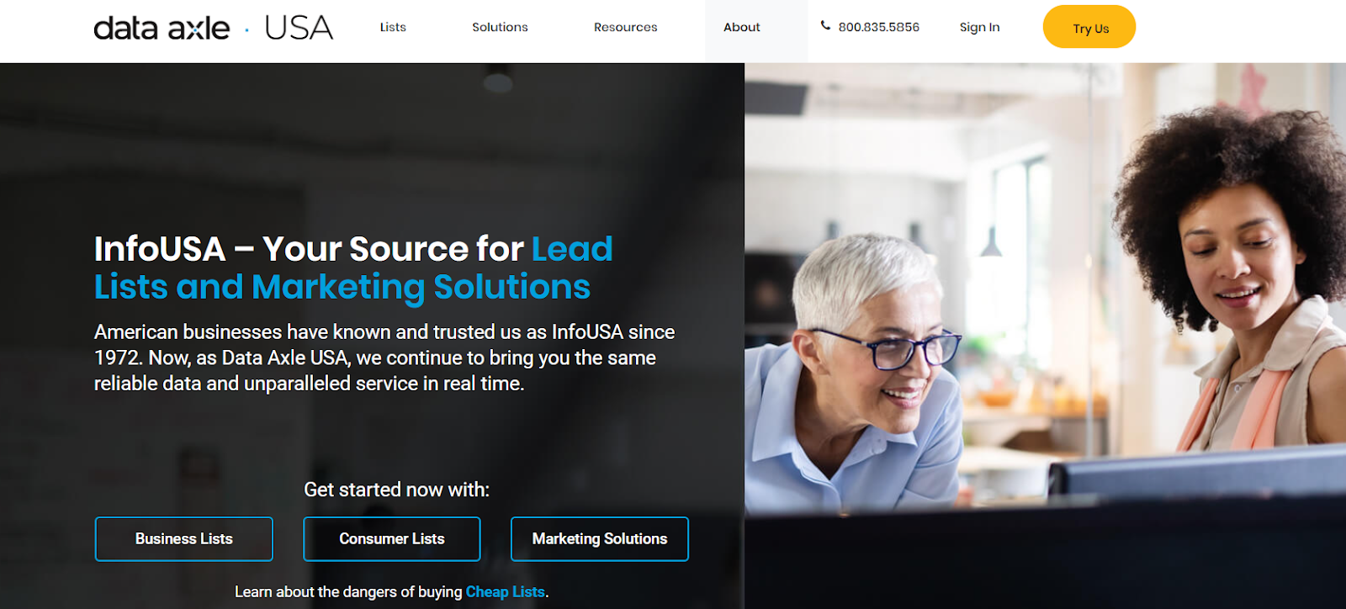Go to Sign In

point(979,27)
